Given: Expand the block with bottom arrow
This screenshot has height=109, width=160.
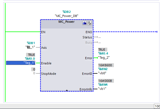Looking at the screenshot, I should click(x=67, y=90).
